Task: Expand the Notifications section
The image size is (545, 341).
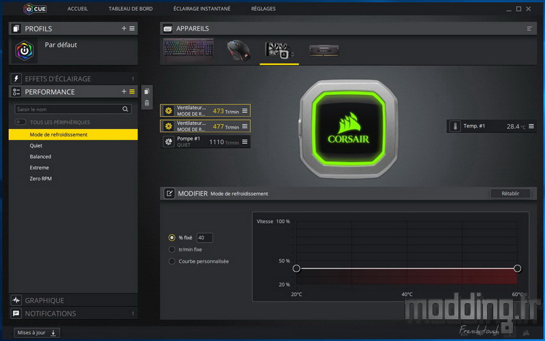Action: coord(73,313)
